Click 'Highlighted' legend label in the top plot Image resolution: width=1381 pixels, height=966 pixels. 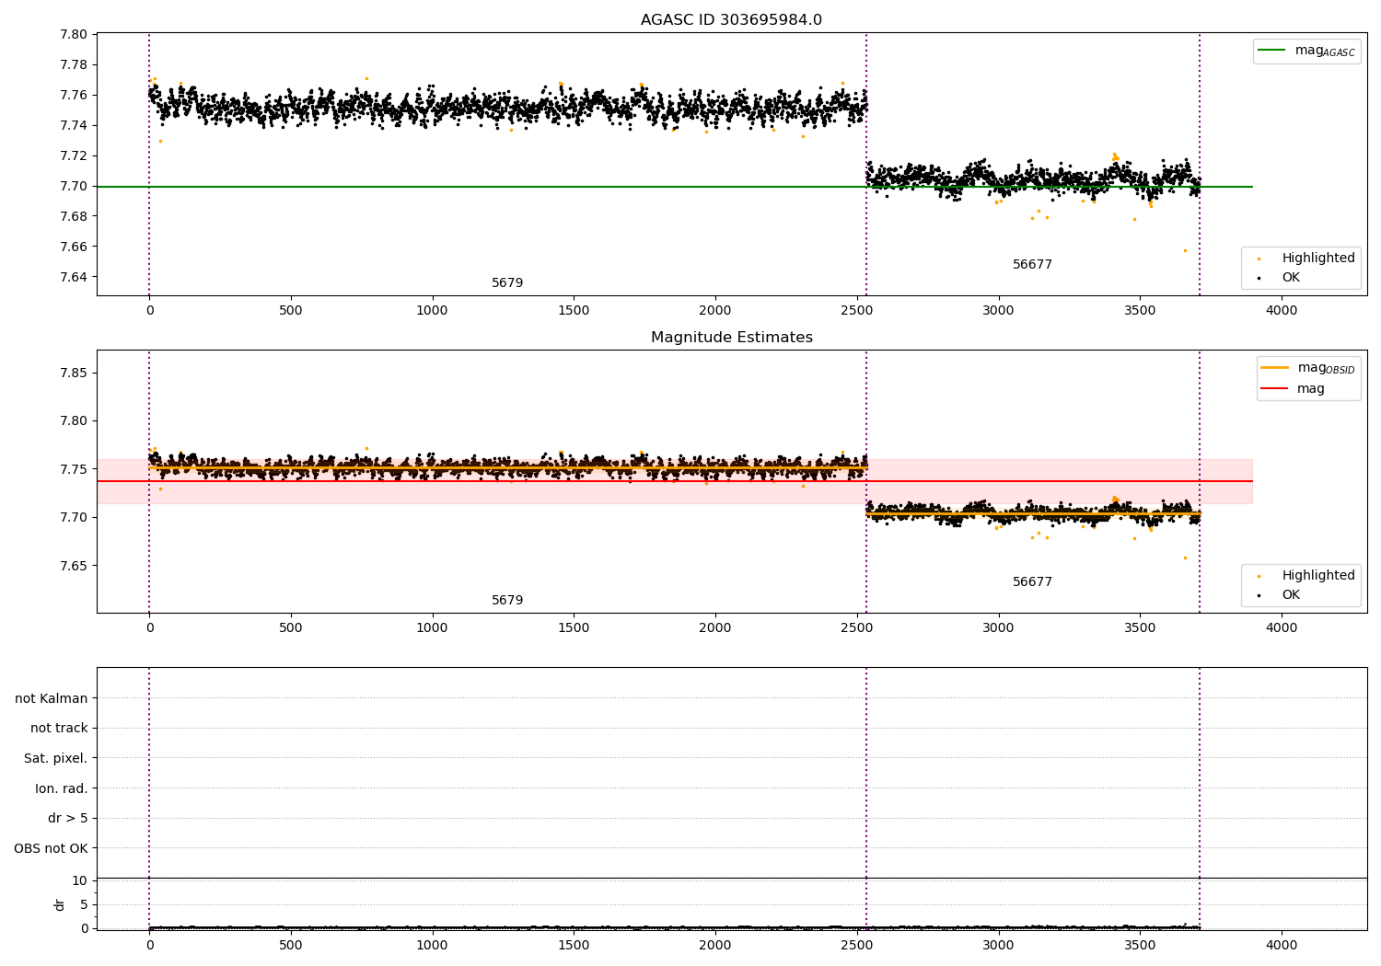pos(1318,258)
